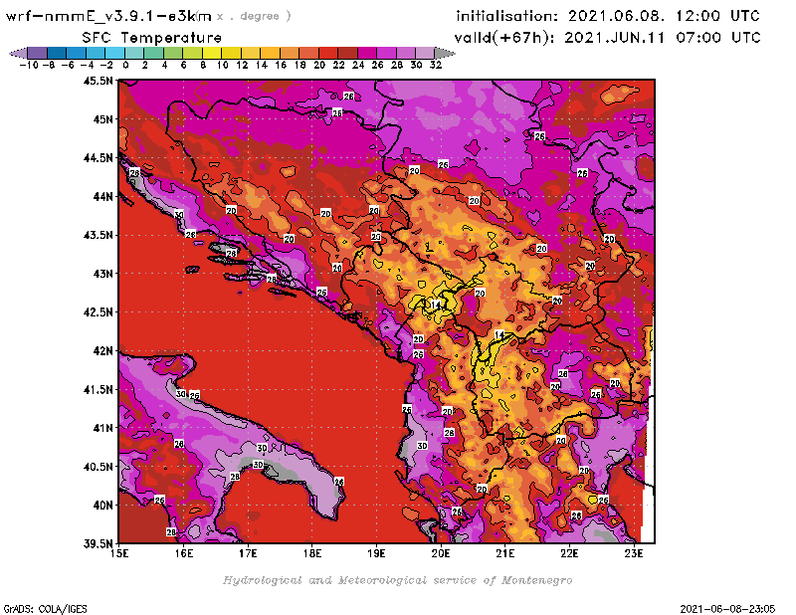Click the '42.5N' latitude label
Viewport: 796px width, 615px height.
tap(98, 312)
